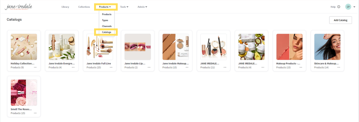Screen dimensions: 359x122
Task: Go to the Library tab
Action: (x=65, y=7)
